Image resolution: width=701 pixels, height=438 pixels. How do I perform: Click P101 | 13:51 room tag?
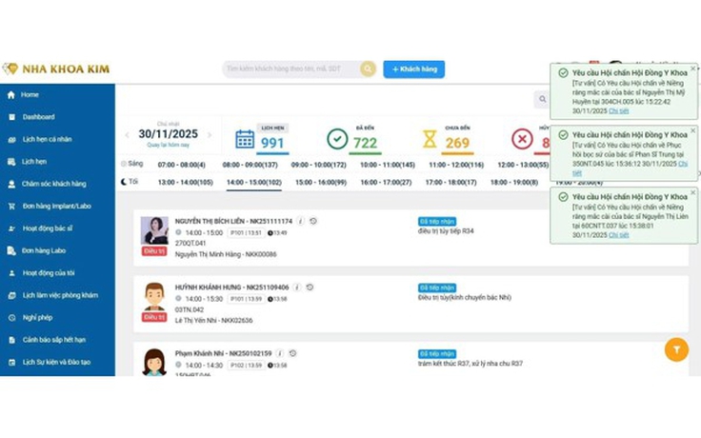[x=247, y=233]
